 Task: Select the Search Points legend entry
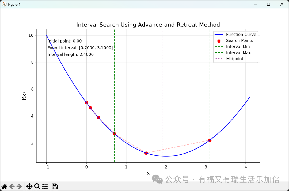point(239,41)
